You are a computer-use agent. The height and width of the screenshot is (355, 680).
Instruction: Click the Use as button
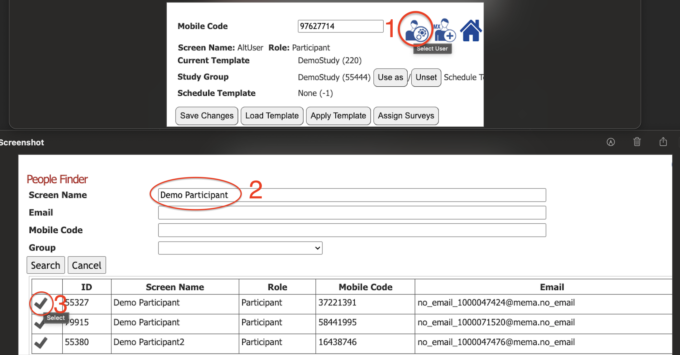[390, 77]
